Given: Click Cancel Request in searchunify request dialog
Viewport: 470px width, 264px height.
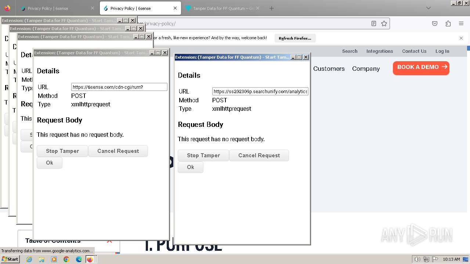Looking at the screenshot, I should 259,155.
